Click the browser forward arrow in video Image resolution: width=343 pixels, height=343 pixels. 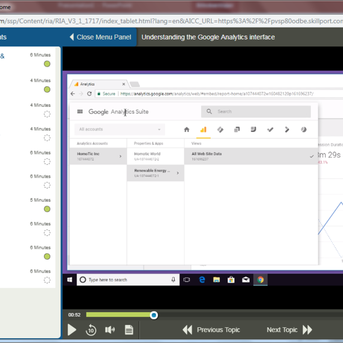point(81,93)
